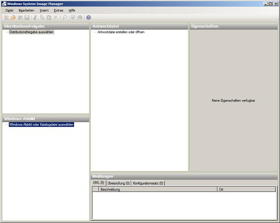
Task: Switch to the Konfigurationssatz (0) tab
Action: pos(148,183)
